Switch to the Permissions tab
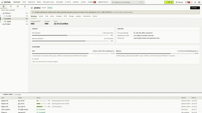The height and width of the screenshot is (113, 202). [87, 16]
